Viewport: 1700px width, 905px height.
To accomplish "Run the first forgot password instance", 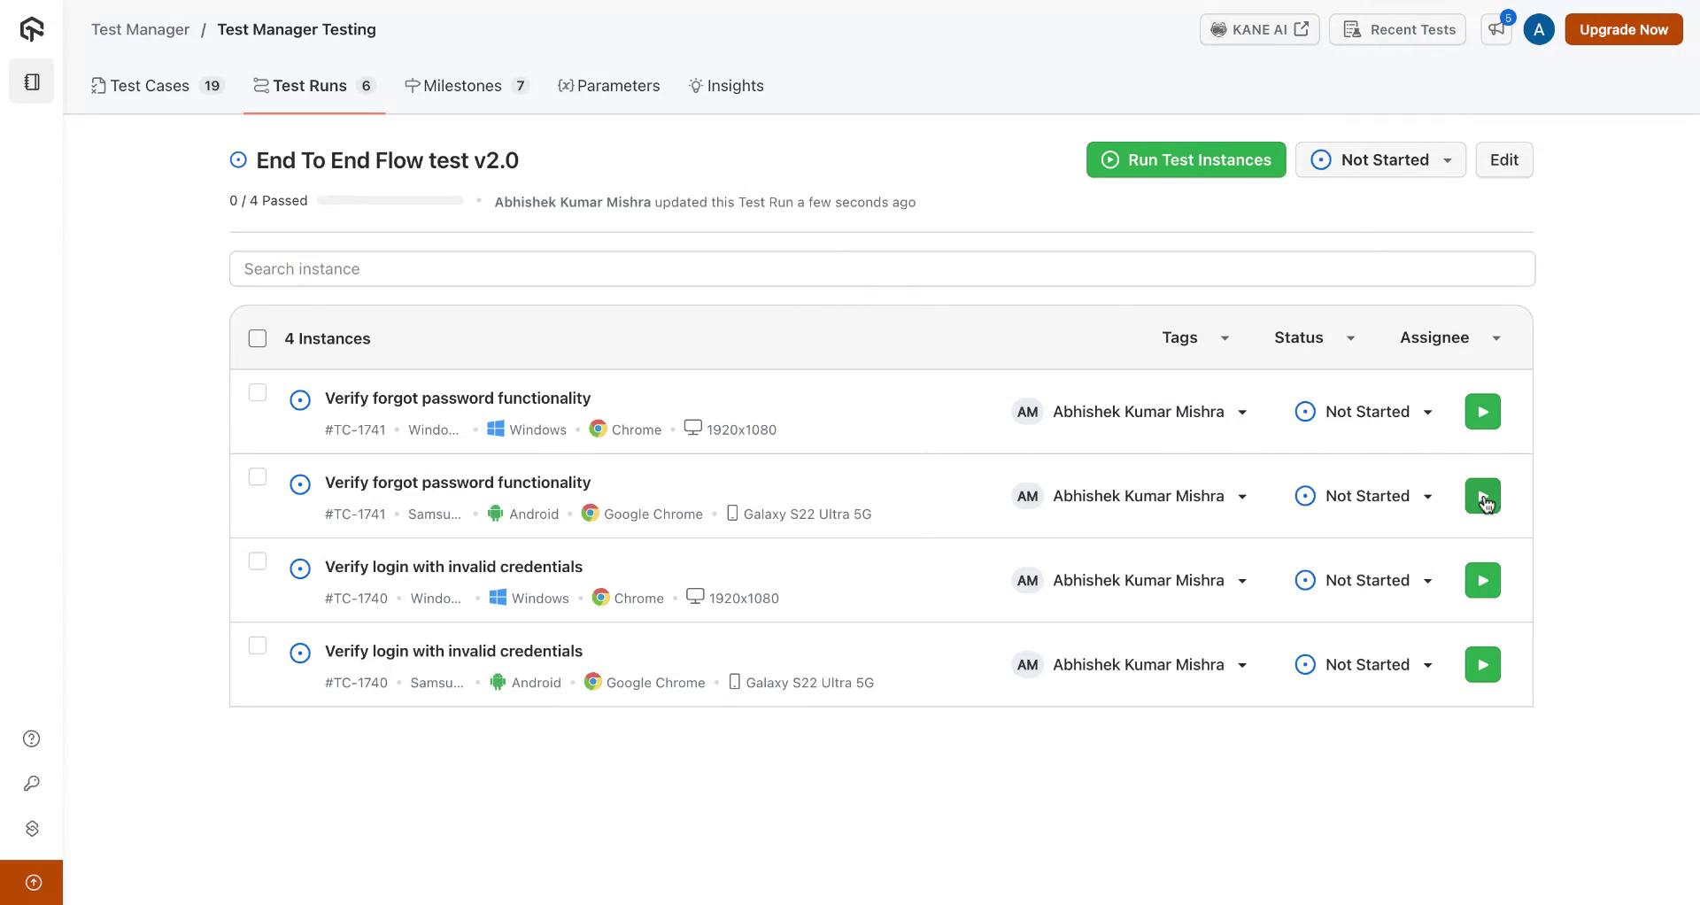I will coord(1482,412).
